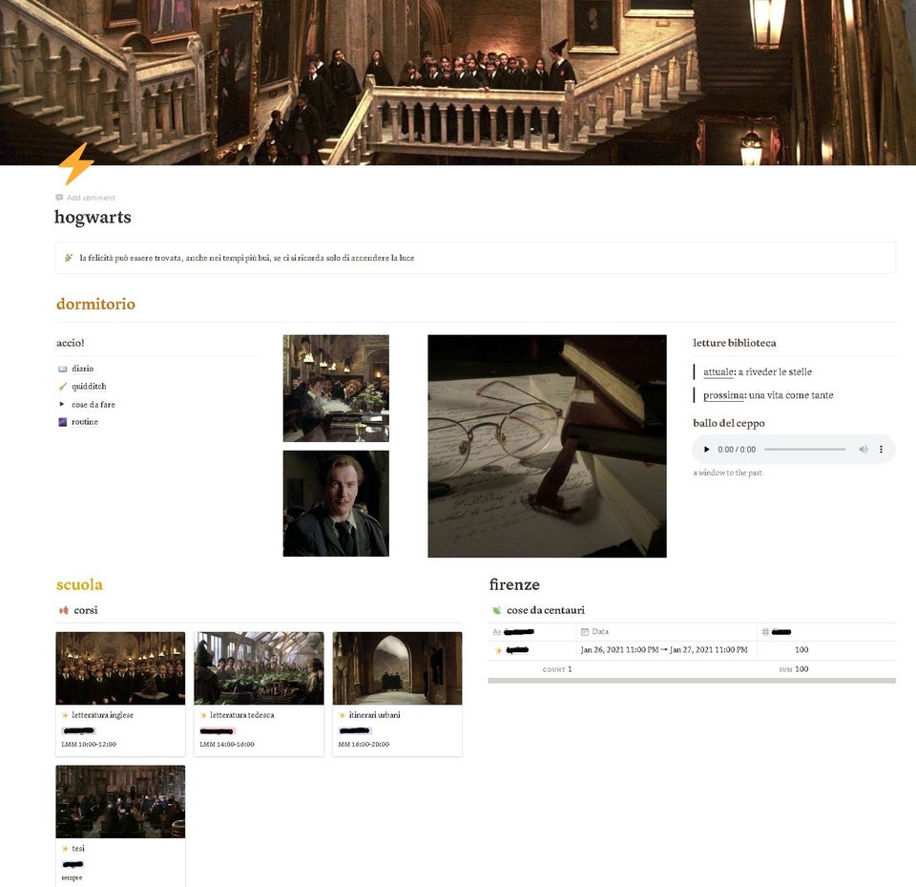Click the number hash icon in column header
916x887 pixels.
click(x=765, y=632)
